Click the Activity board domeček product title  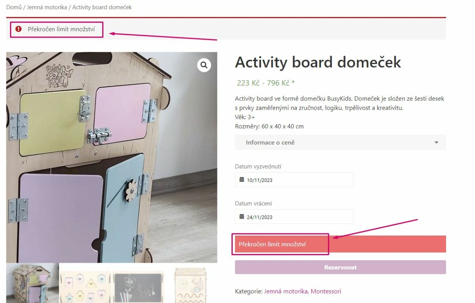tap(318, 62)
